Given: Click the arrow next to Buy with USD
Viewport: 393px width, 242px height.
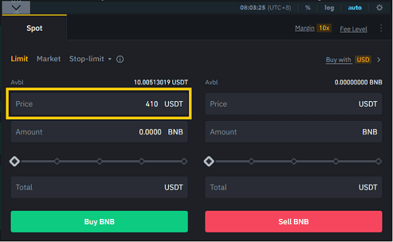Looking at the screenshot, I should [379, 60].
